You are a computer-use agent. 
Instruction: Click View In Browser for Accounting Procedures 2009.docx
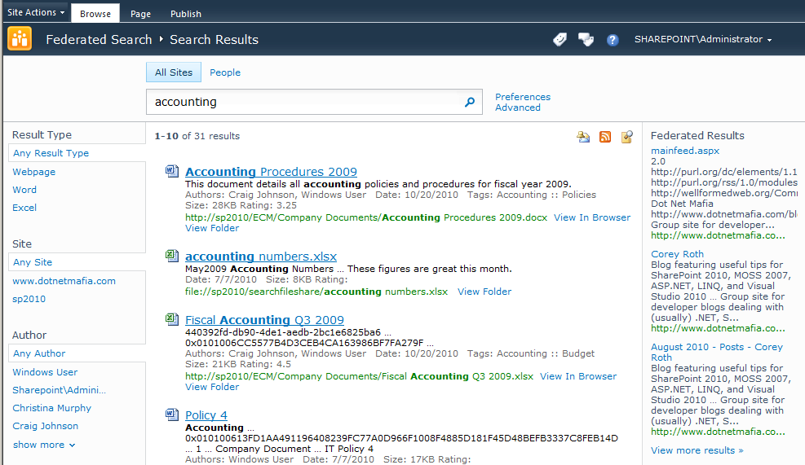(x=592, y=217)
